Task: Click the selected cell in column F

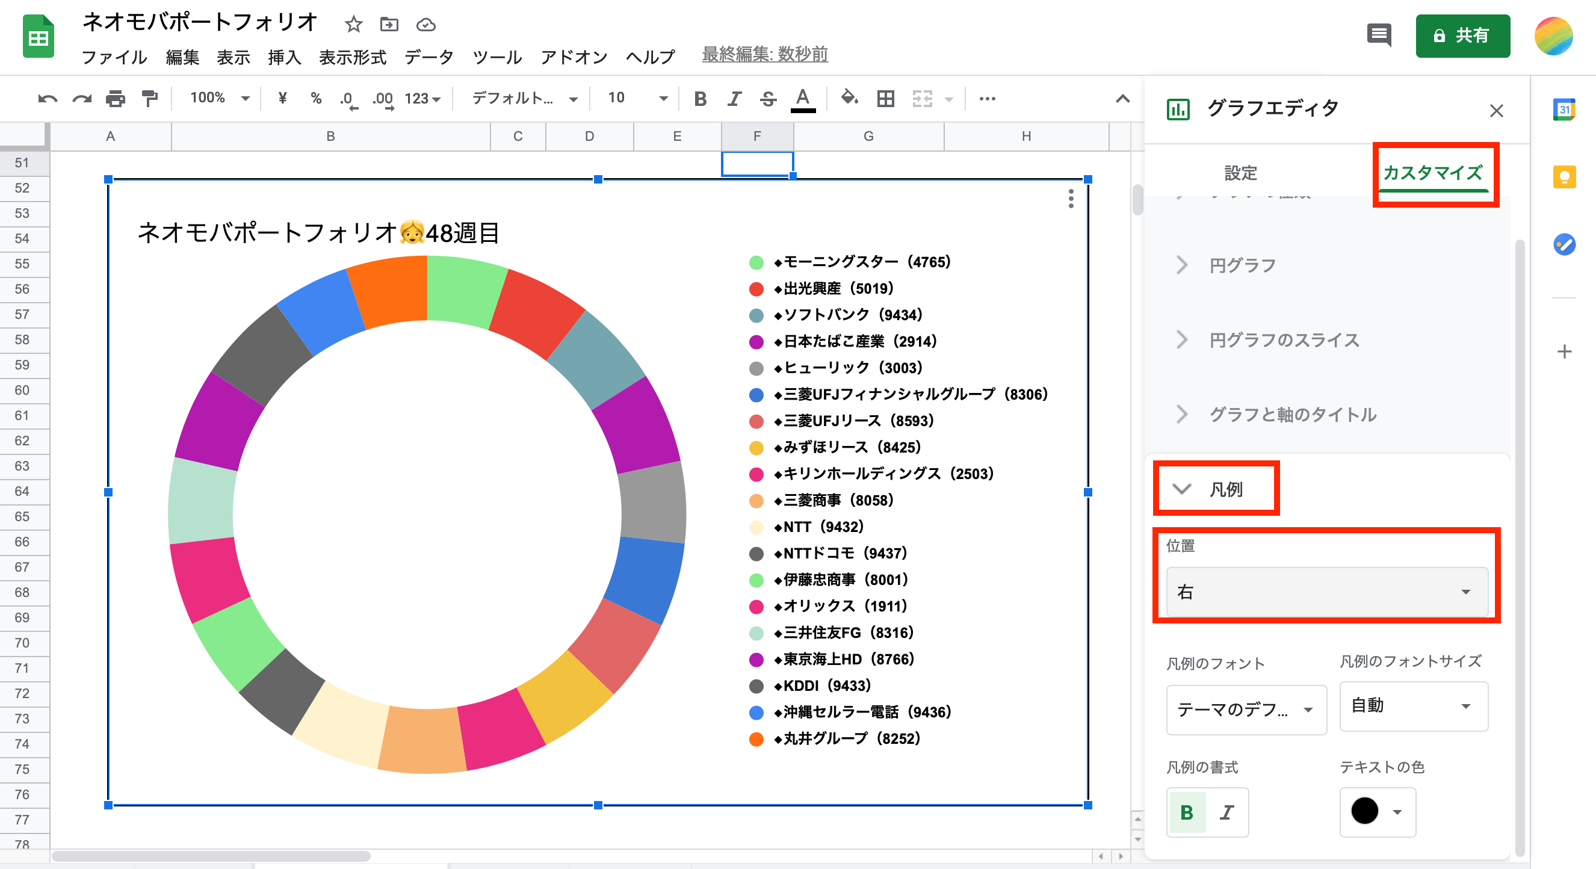Action: pos(757,164)
